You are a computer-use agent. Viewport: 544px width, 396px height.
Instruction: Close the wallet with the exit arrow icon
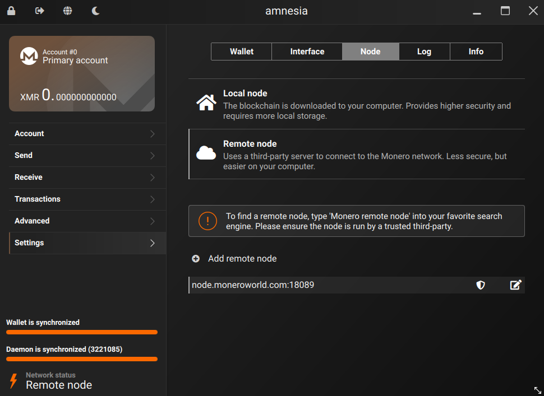[x=40, y=11]
